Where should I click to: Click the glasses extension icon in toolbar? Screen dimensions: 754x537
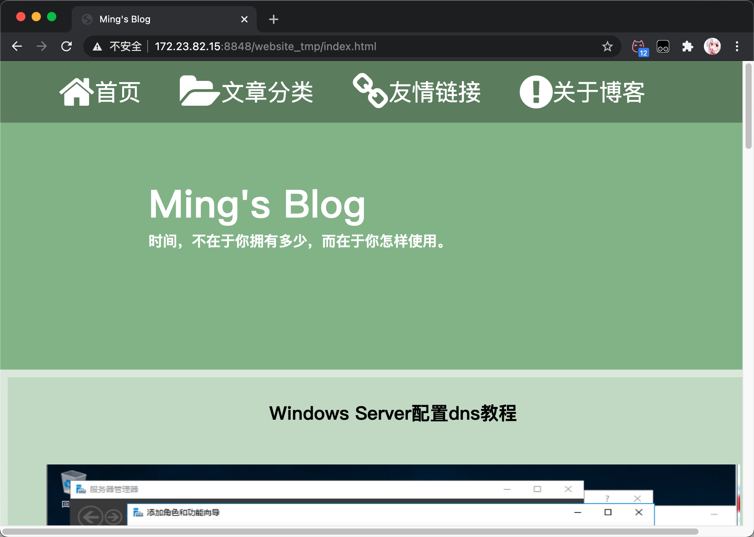pyautogui.click(x=663, y=47)
